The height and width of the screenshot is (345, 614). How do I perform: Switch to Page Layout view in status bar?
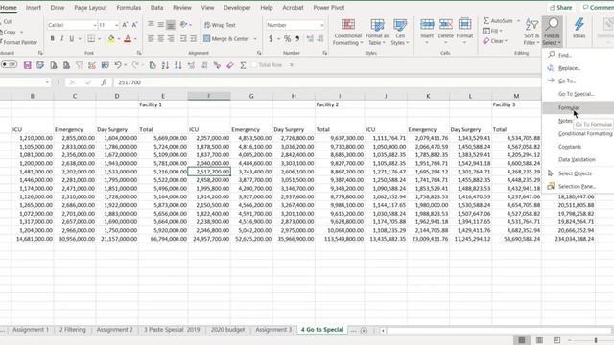pos(539,340)
